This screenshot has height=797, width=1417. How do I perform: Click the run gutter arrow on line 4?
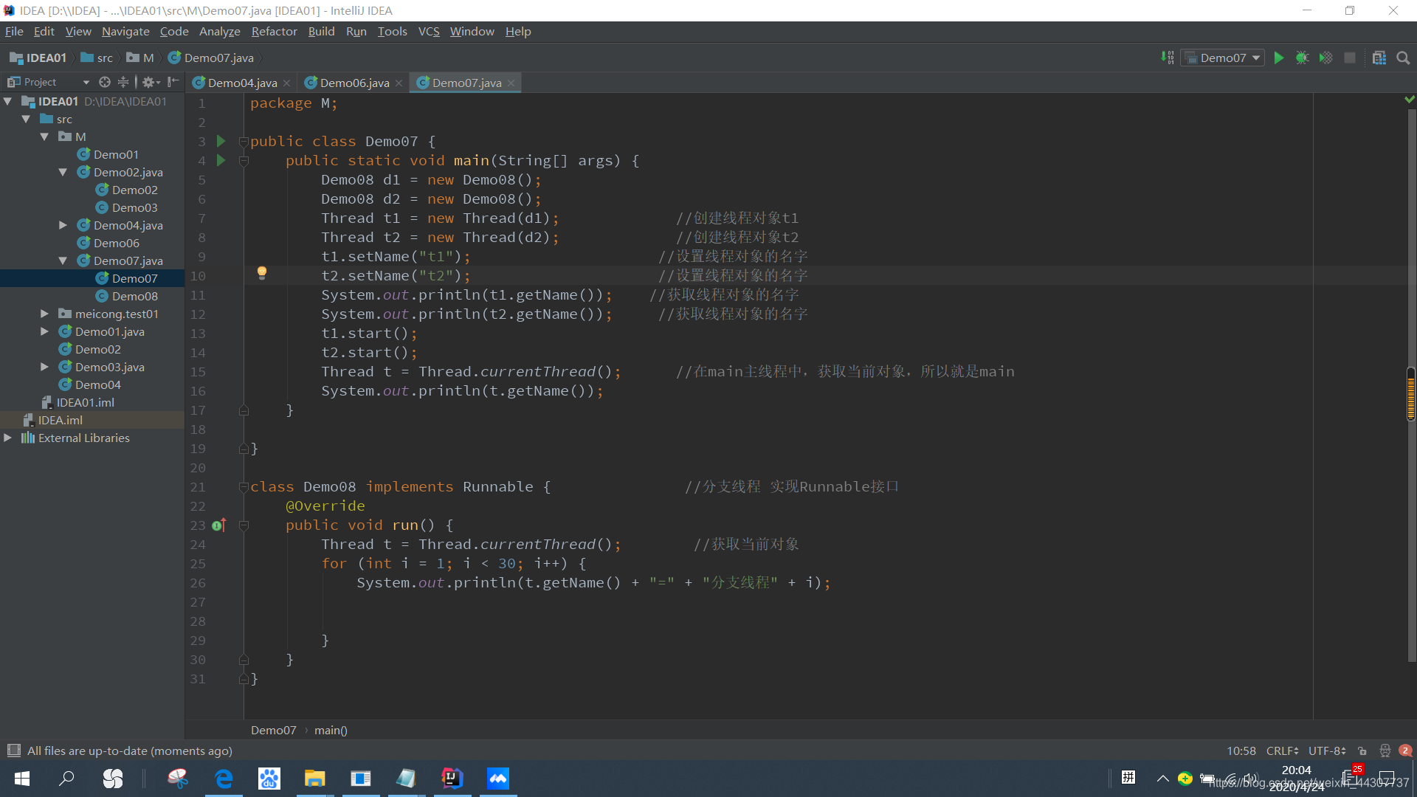(221, 160)
